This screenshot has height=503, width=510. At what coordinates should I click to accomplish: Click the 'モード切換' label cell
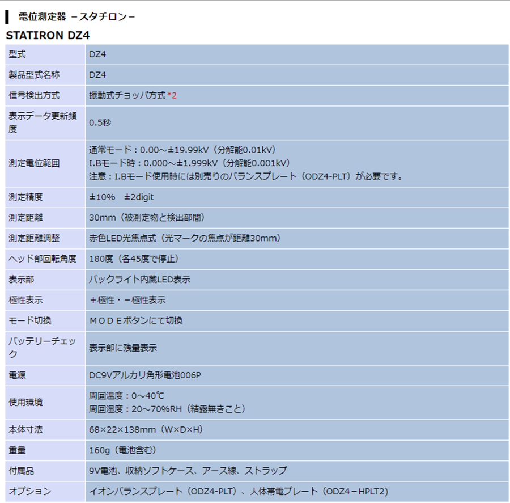point(45,320)
